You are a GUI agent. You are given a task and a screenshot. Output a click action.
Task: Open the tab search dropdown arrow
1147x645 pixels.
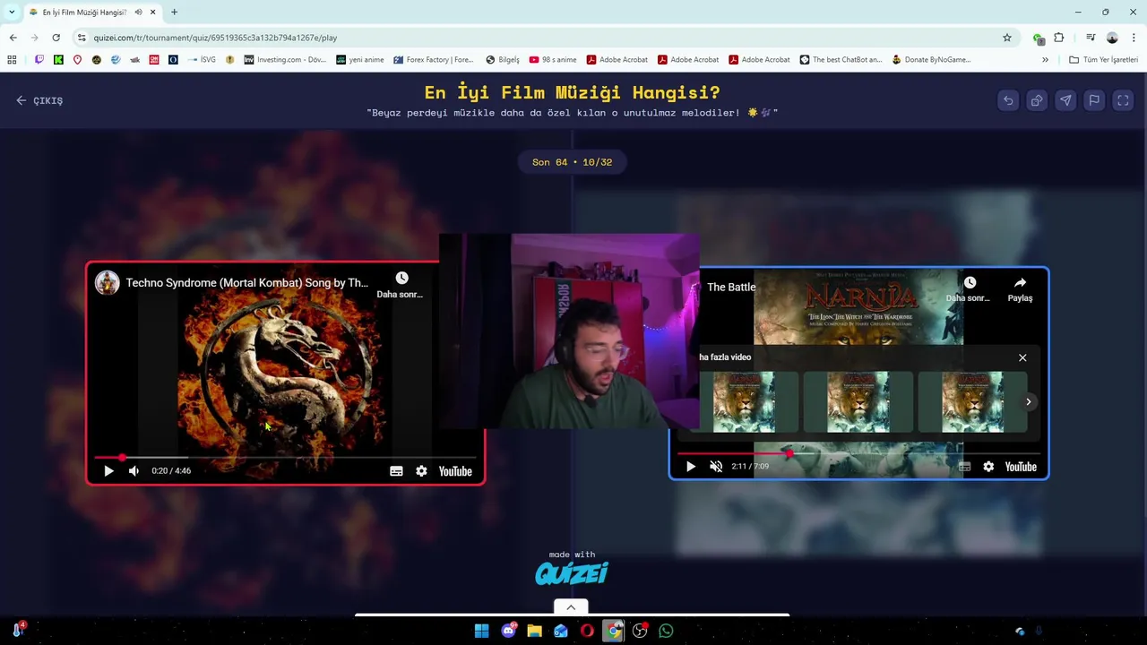[x=12, y=12]
